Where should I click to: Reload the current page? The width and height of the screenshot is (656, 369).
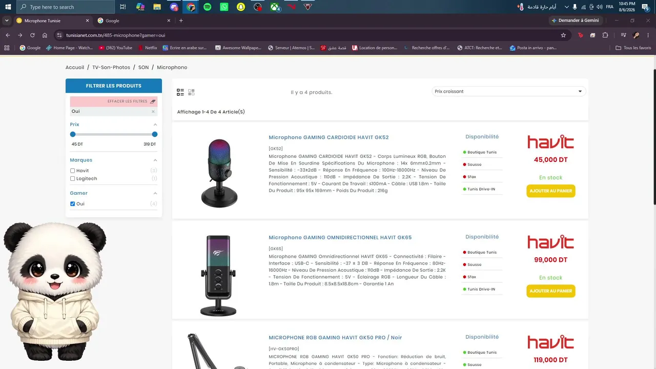pos(32,35)
